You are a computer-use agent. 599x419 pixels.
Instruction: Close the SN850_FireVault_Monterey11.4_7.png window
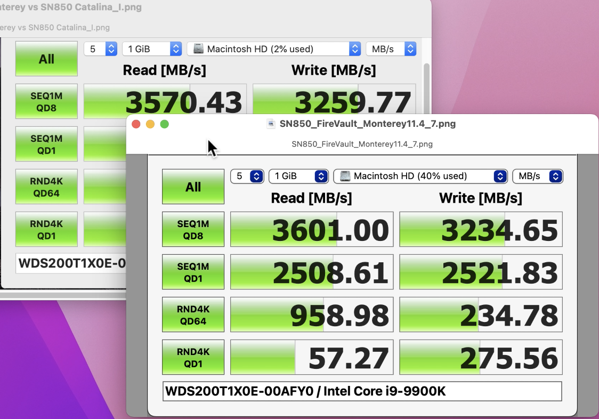(136, 124)
